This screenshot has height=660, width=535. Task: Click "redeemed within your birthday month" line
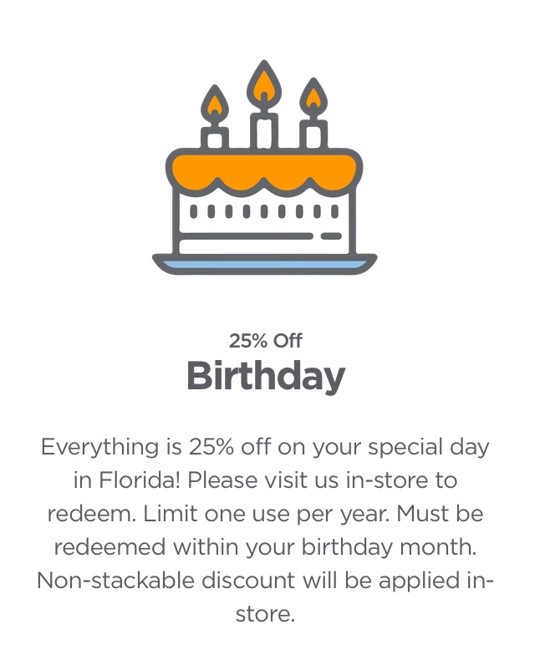click(265, 547)
